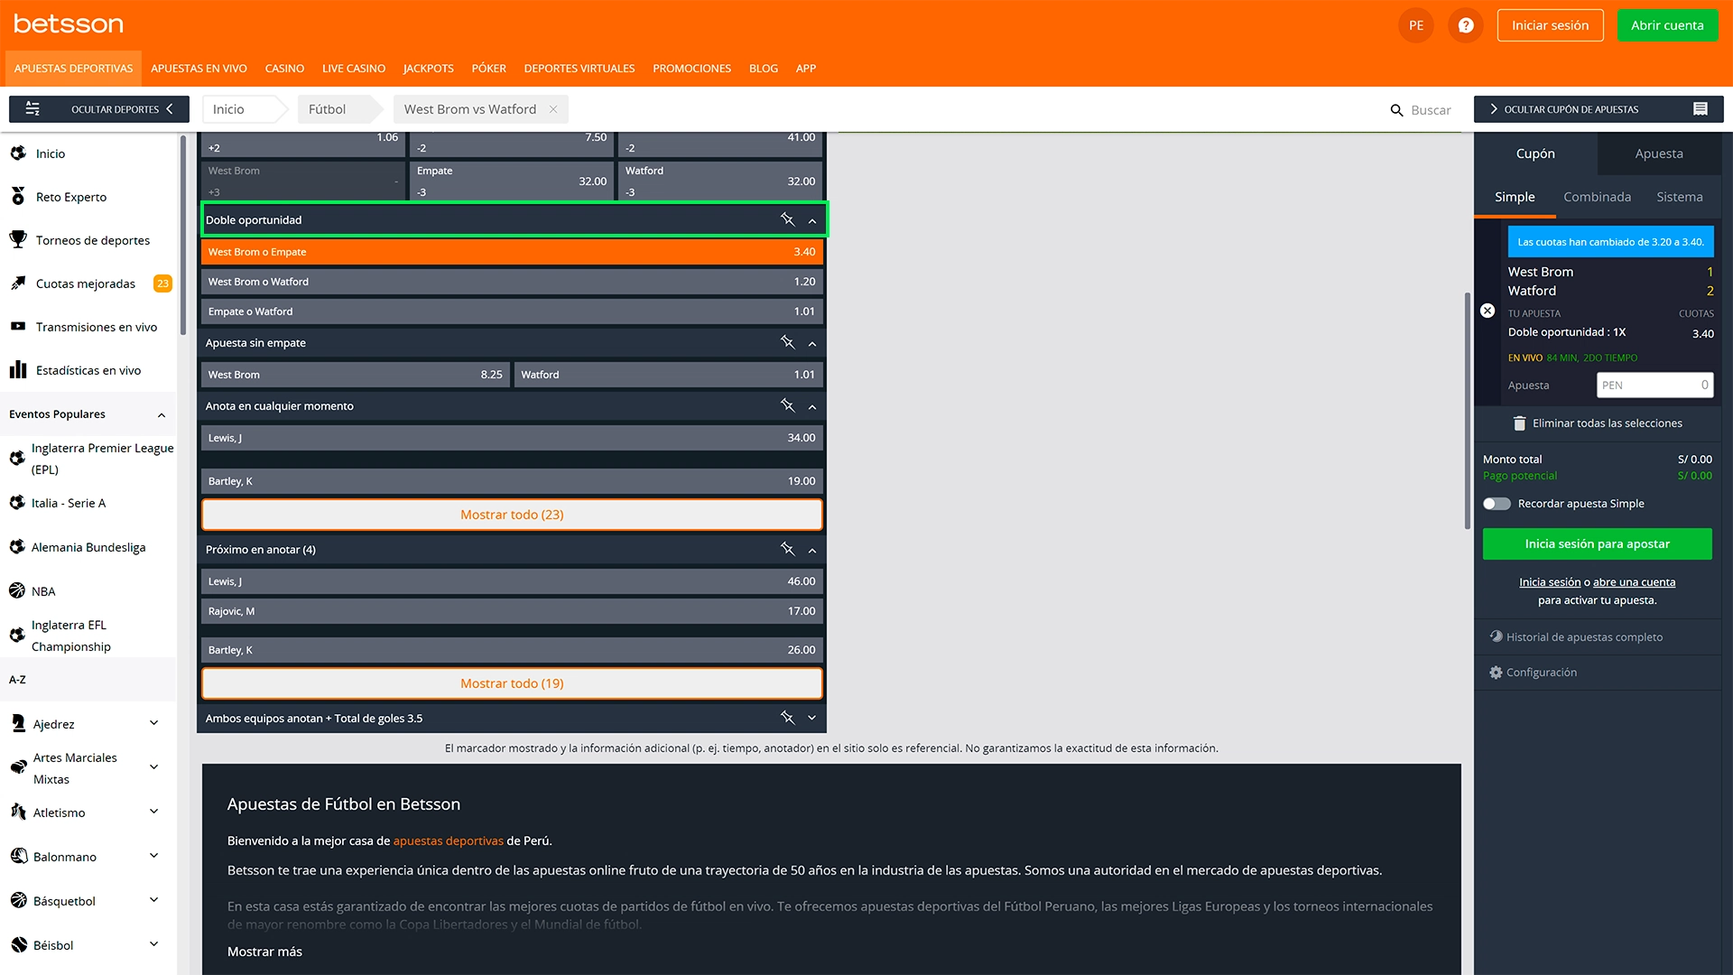
Task: Click the search magnifier icon
Action: [1396, 110]
